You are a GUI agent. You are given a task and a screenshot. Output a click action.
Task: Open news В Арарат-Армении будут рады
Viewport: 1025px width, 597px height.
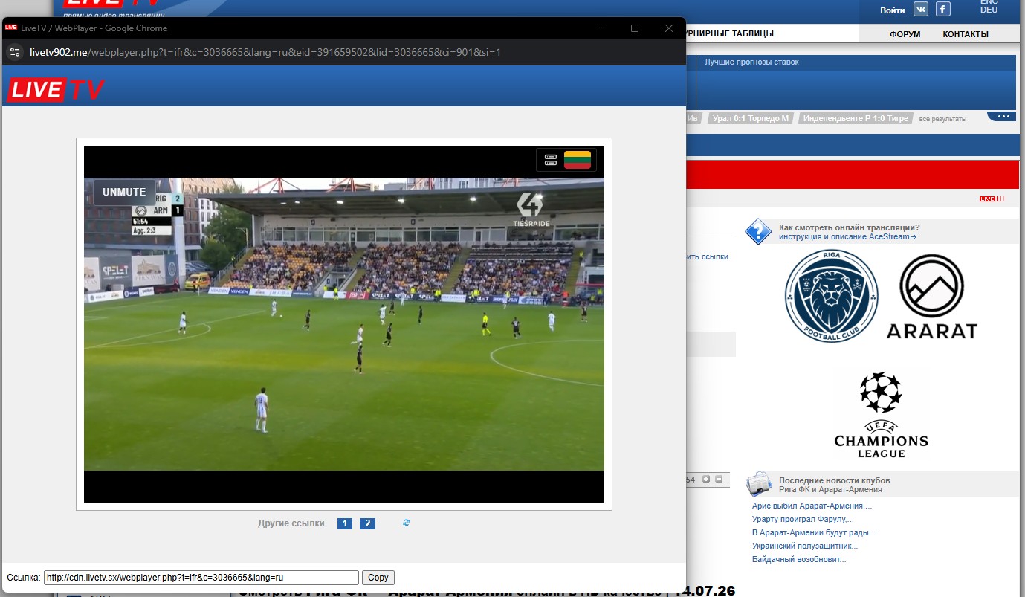814,532
